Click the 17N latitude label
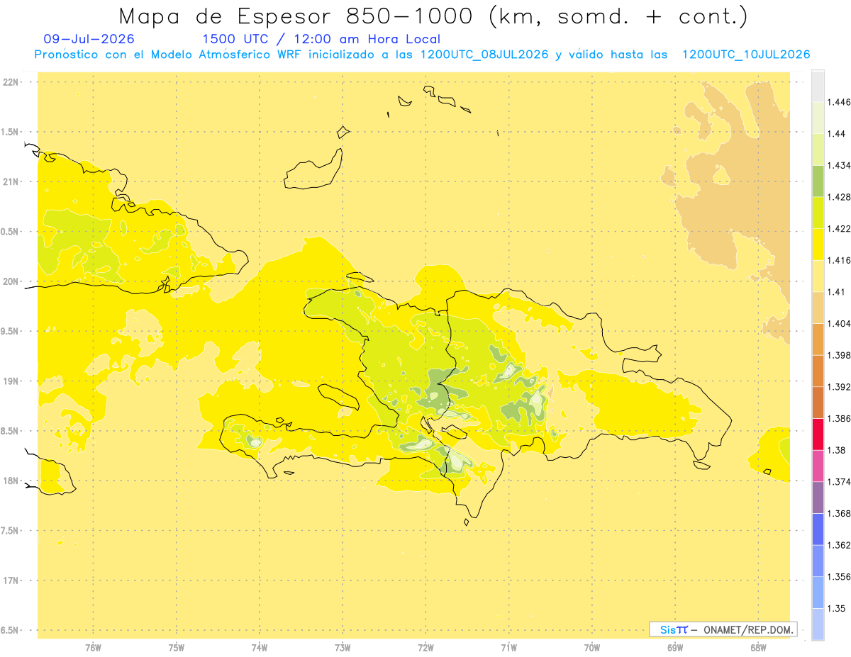This screenshot has height=657, width=851. (11, 580)
